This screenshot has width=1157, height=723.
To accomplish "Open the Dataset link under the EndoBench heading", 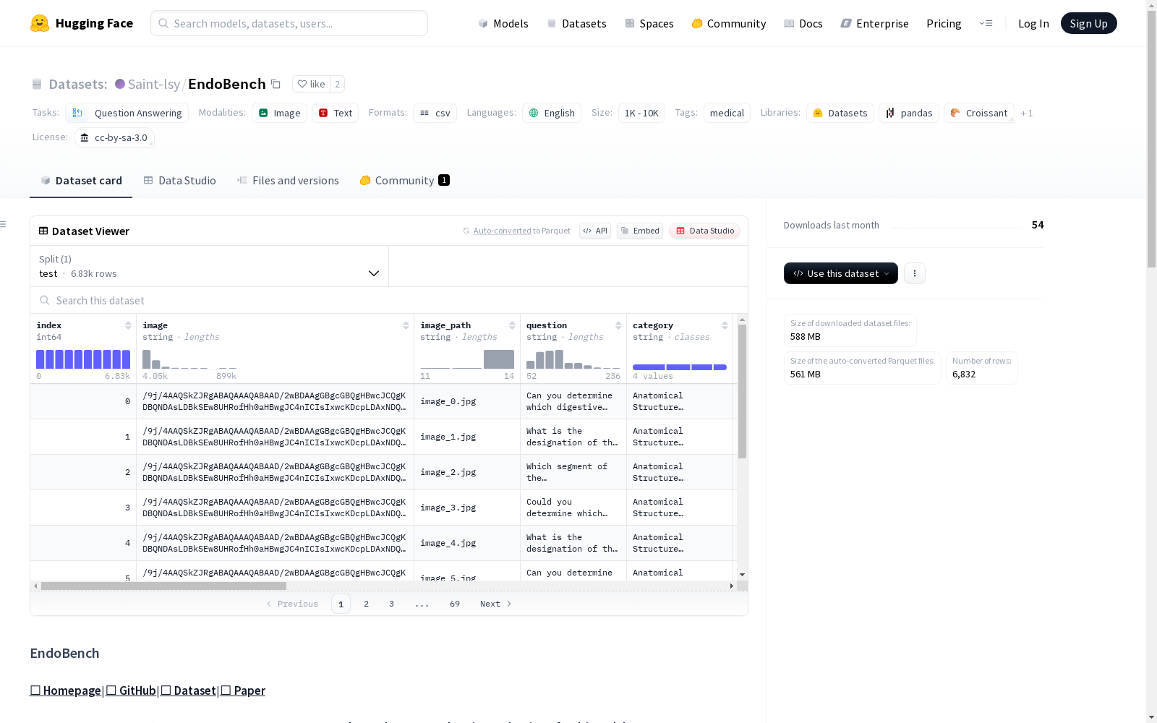I will pyautogui.click(x=188, y=690).
